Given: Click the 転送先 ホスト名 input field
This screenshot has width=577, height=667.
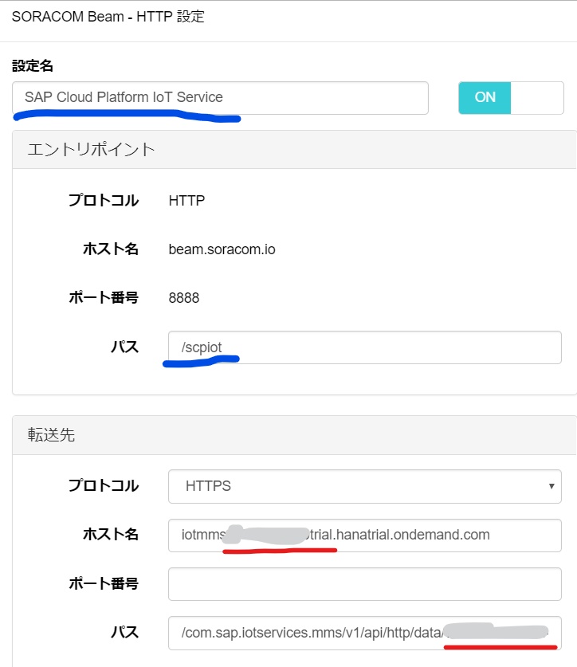Looking at the screenshot, I should click(365, 536).
